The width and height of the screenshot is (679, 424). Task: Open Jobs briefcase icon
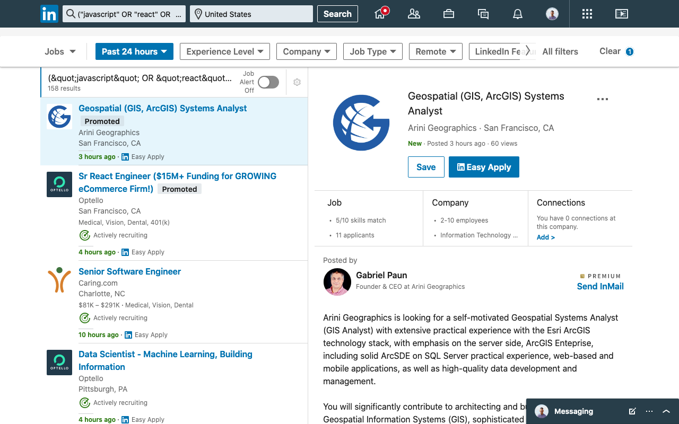click(449, 14)
